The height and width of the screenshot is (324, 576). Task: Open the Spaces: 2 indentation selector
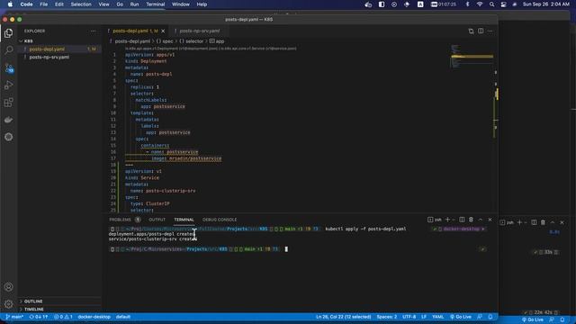[387, 317]
